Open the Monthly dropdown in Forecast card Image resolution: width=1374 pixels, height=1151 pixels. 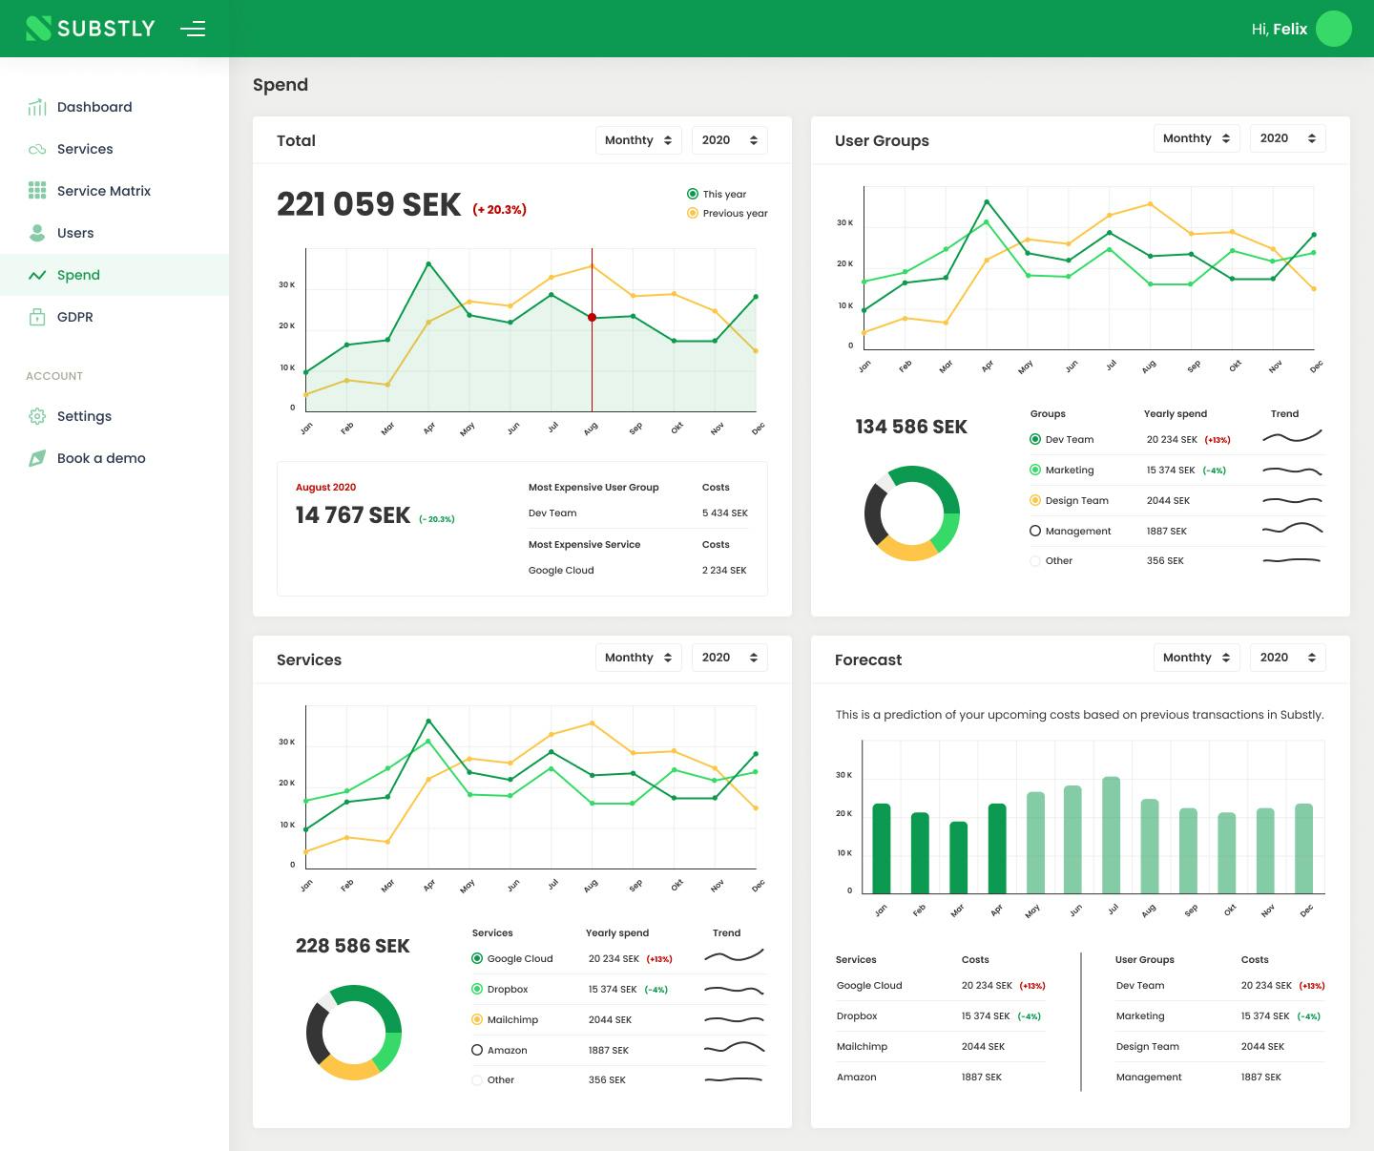(x=1197, y=658)
